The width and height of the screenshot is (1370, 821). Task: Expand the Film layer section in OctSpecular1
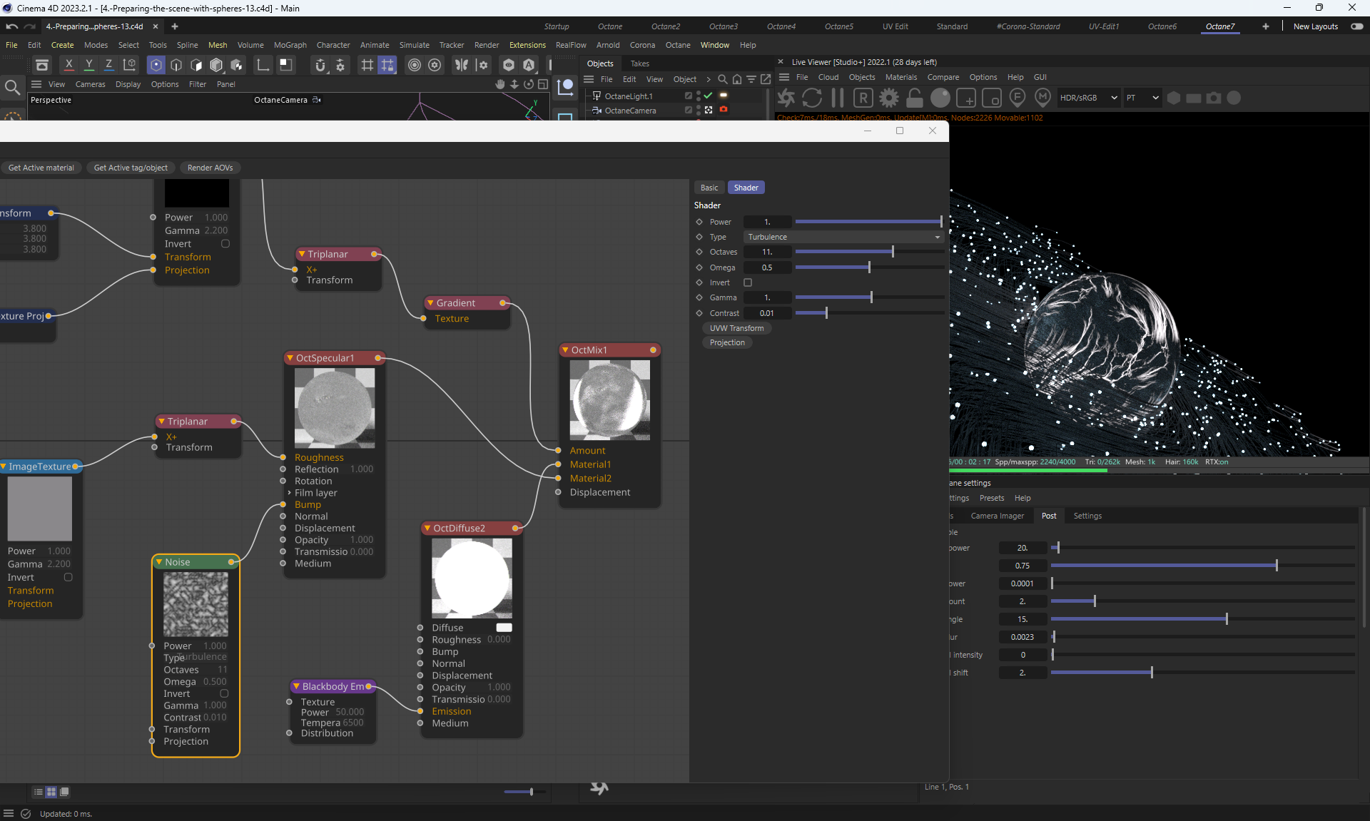click(x=289, y=493)
